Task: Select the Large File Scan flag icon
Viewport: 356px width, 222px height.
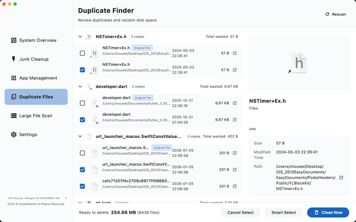Action: (x=14, y=115)
